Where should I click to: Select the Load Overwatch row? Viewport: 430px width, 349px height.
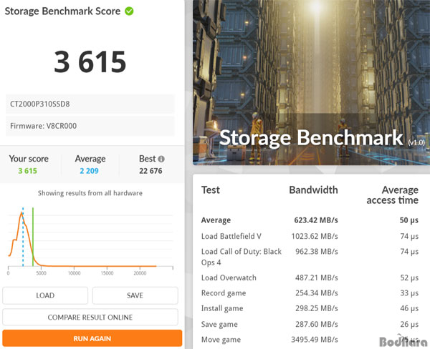310,277
